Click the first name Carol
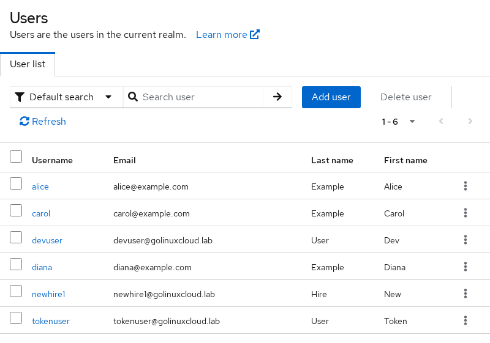Viewport: 490px width, 343px height. click(x=394, y=213)
